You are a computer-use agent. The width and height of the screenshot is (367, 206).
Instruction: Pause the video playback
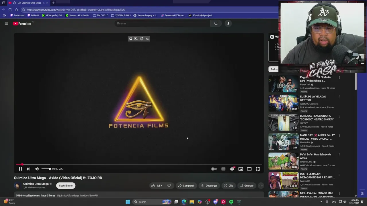click(x=20, y=169)
